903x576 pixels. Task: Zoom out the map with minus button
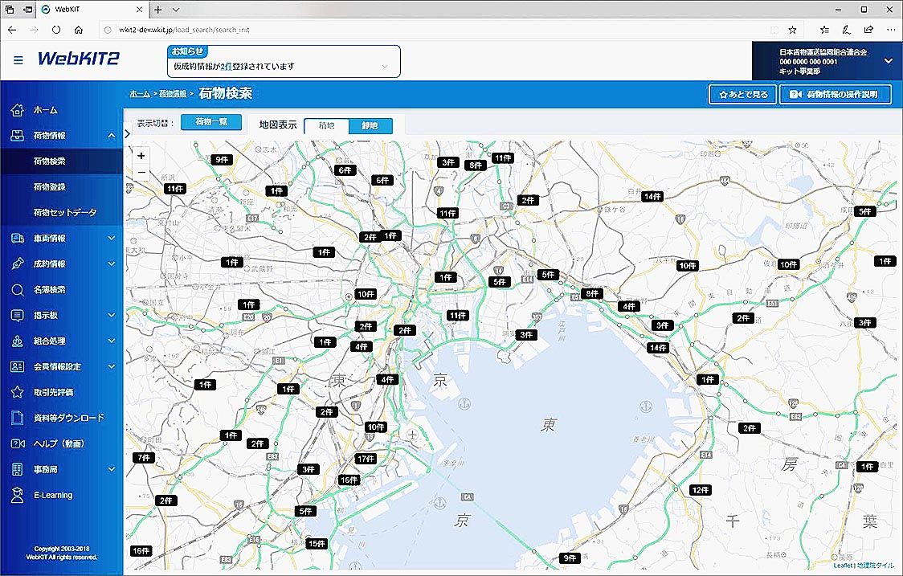[x=141, y=172]
